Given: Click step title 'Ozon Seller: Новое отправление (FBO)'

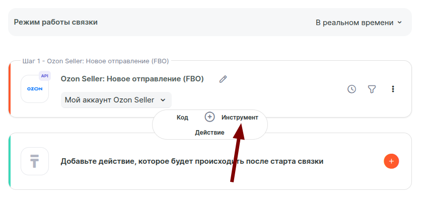Looking at the screenshot, I should (x=132, y=79).
